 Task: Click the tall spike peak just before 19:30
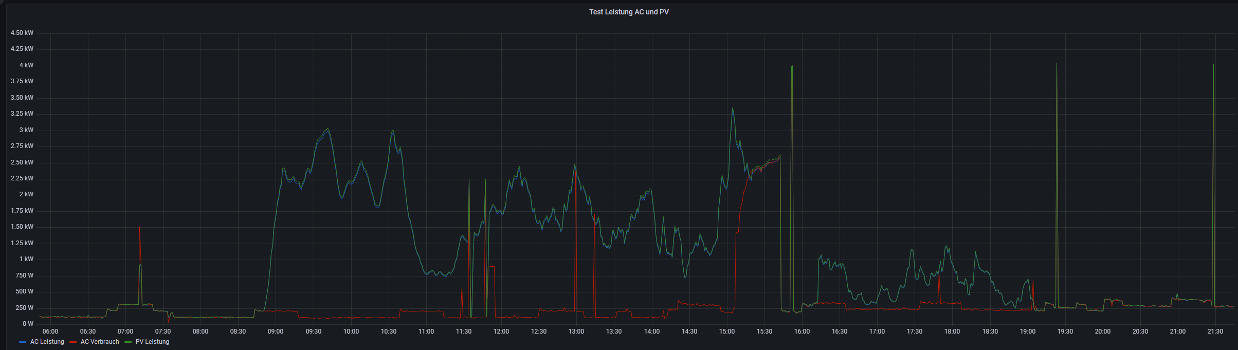tap(1057, 64)
